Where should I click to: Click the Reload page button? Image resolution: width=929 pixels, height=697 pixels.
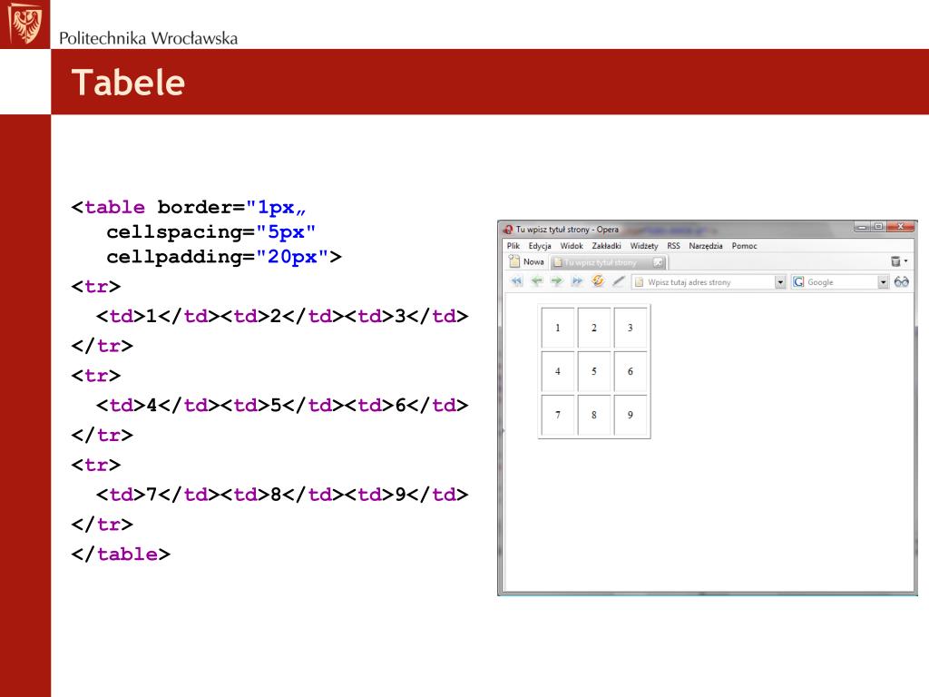pos(598,281)
